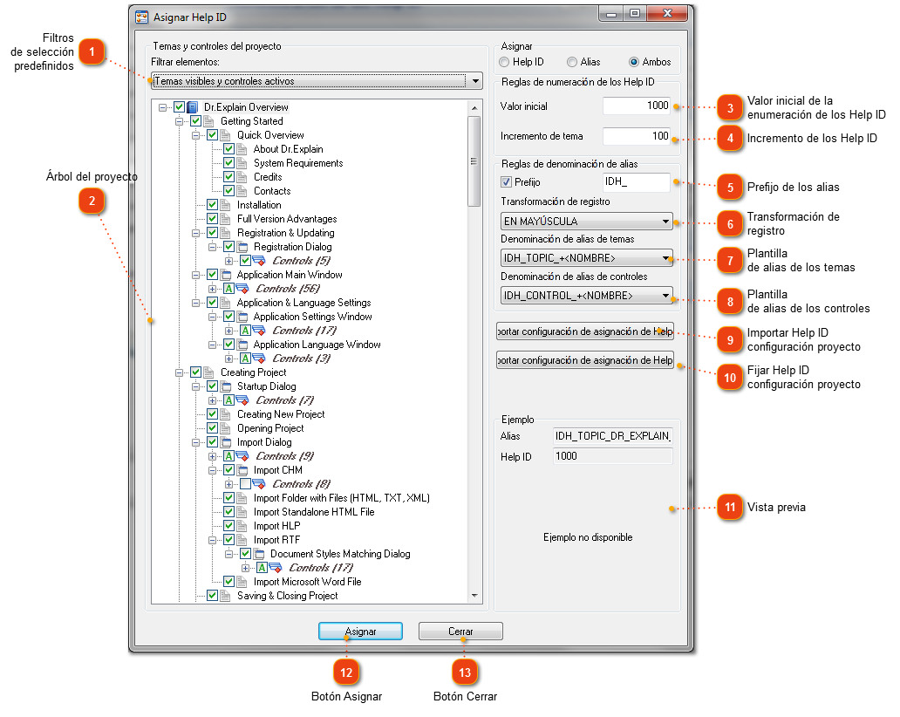
Task: Click the Installation page icon
Action: tap(226, 205)
